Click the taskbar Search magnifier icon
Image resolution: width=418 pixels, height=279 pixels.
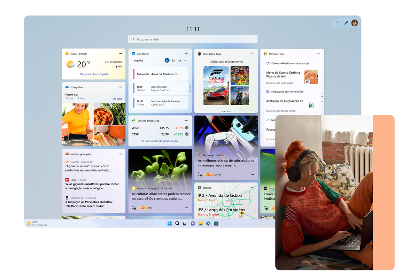click(177, 224)
